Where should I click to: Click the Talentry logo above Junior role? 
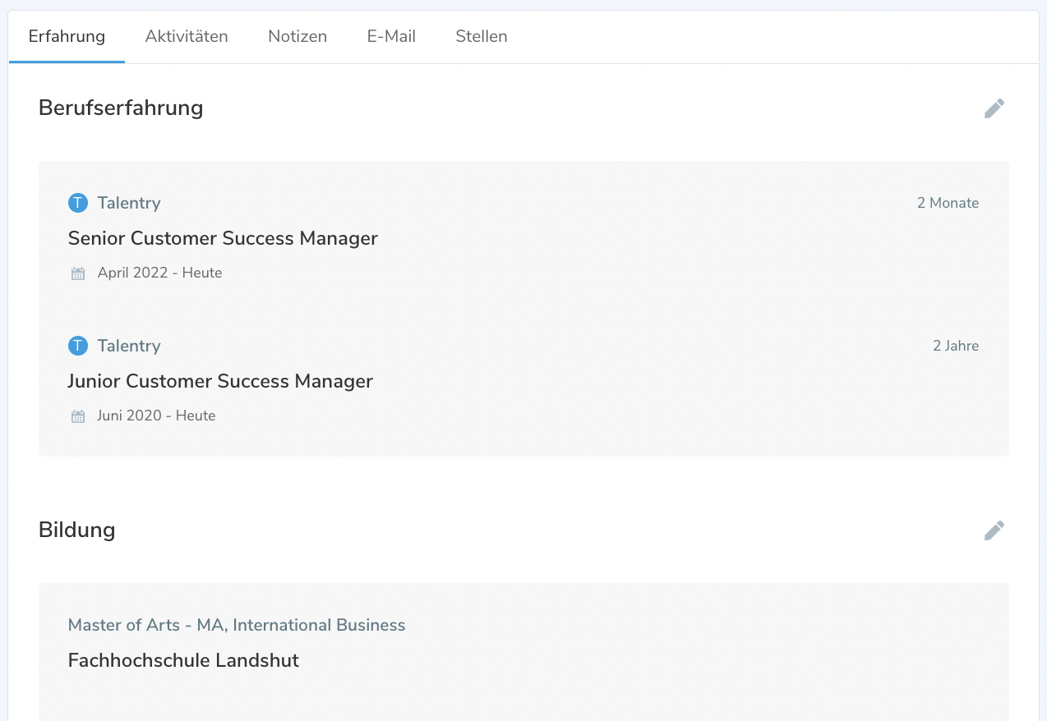coord(77,346)
